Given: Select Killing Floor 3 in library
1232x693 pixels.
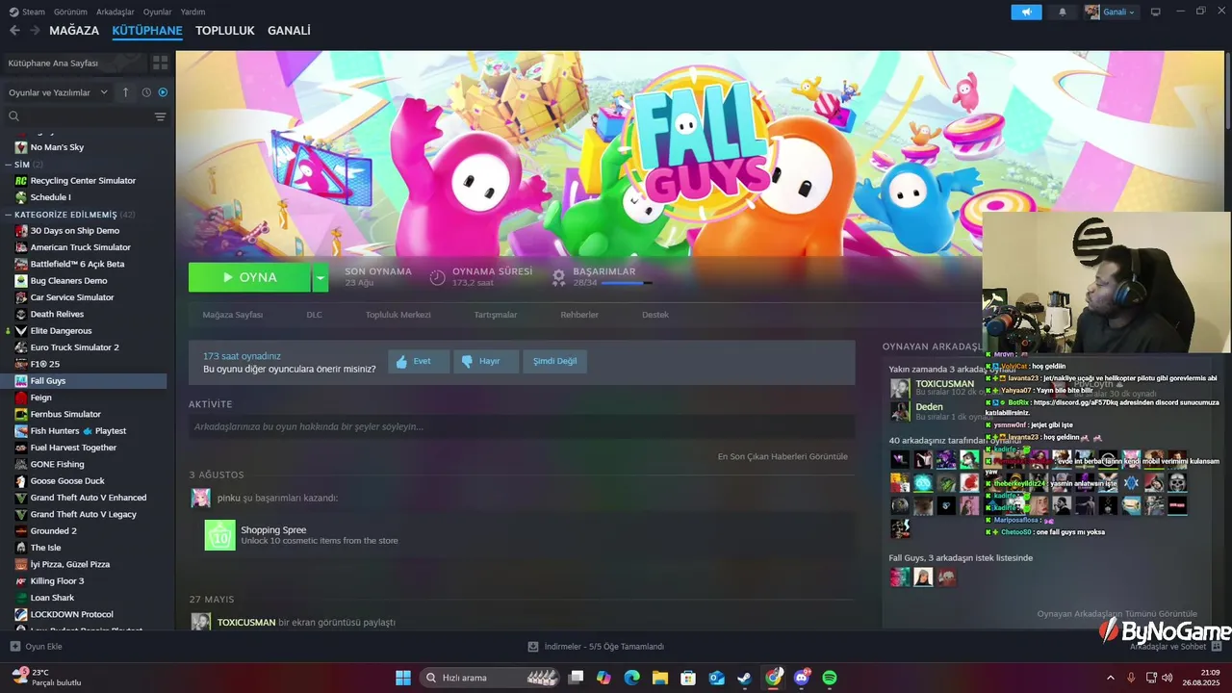Looking at the screenshot, I should [x=57, y=581].
